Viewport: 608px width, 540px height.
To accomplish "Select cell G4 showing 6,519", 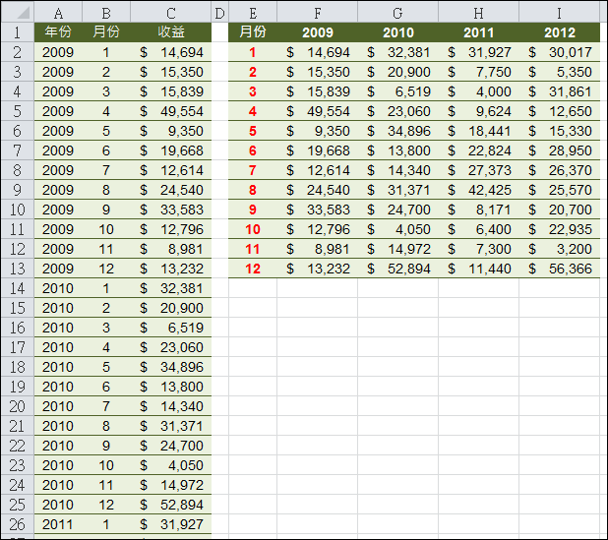I will click(x=398, y=91).
